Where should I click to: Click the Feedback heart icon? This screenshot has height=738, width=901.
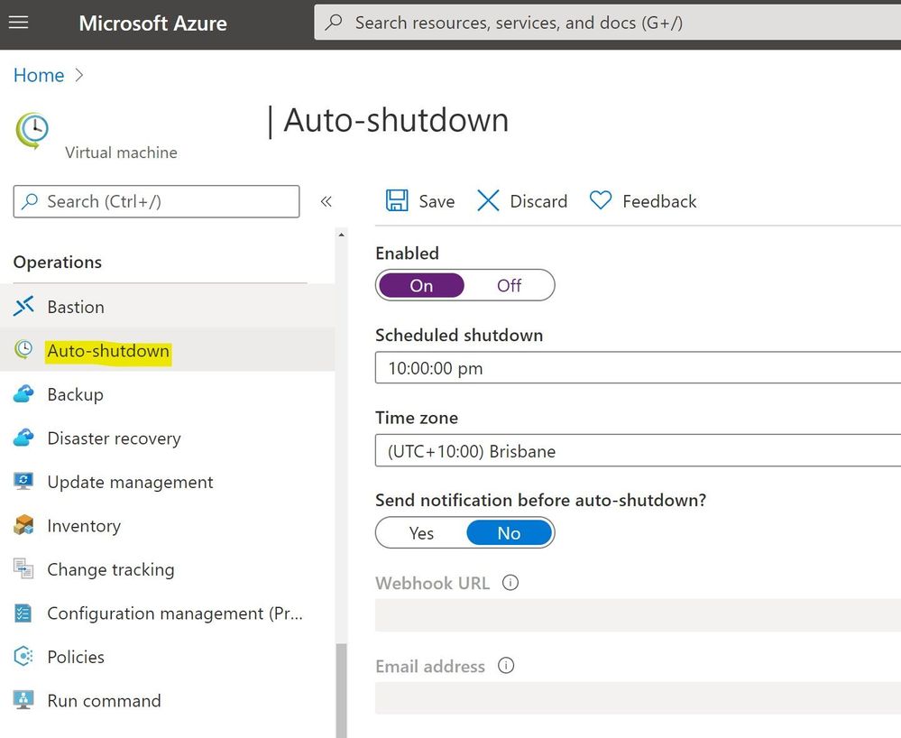(601, 200)
